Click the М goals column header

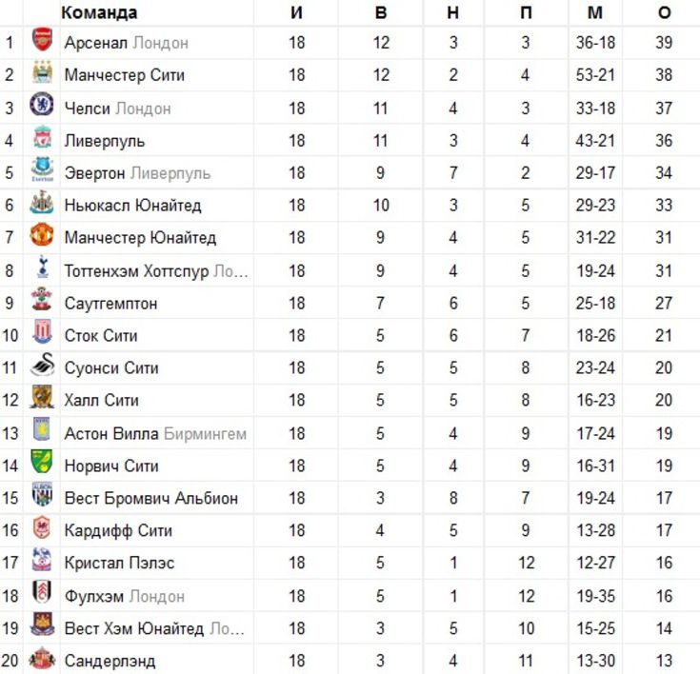(595, 12)
